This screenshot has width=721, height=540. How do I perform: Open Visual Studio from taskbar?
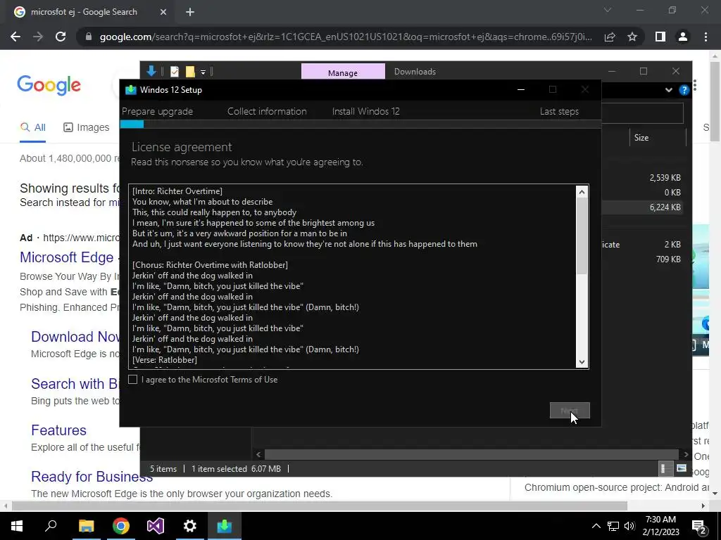tap(156, 526)
